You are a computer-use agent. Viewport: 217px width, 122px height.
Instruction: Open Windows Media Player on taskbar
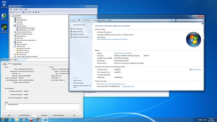click(x=24, y=120)
